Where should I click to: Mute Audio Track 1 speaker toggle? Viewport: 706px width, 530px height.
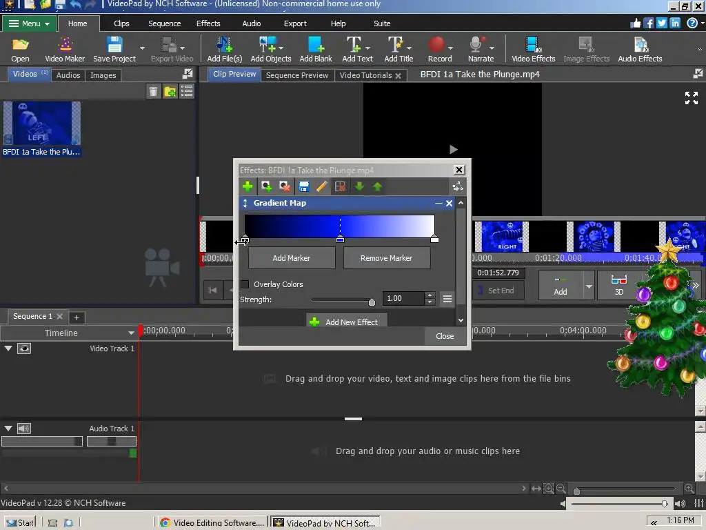point(24,429)
